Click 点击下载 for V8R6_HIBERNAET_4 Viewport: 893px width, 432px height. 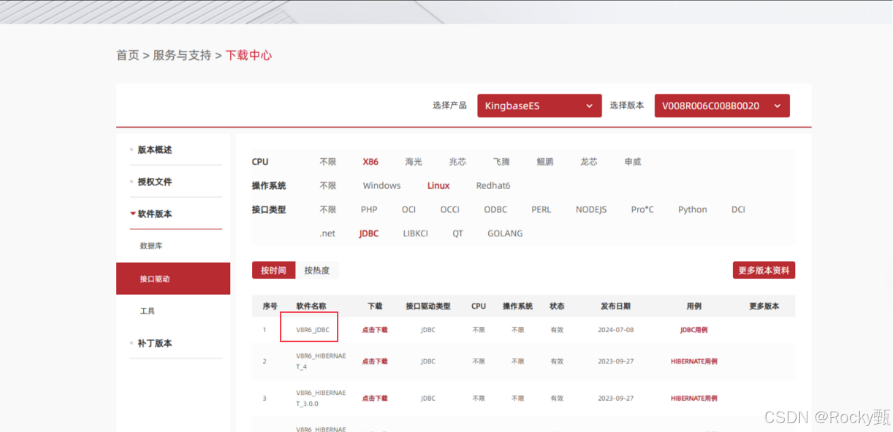[375, 361]
